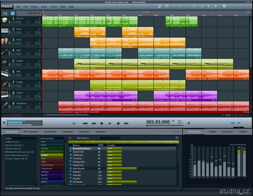Select Rock Alternative Vol. 4 style

pos(18,155)
